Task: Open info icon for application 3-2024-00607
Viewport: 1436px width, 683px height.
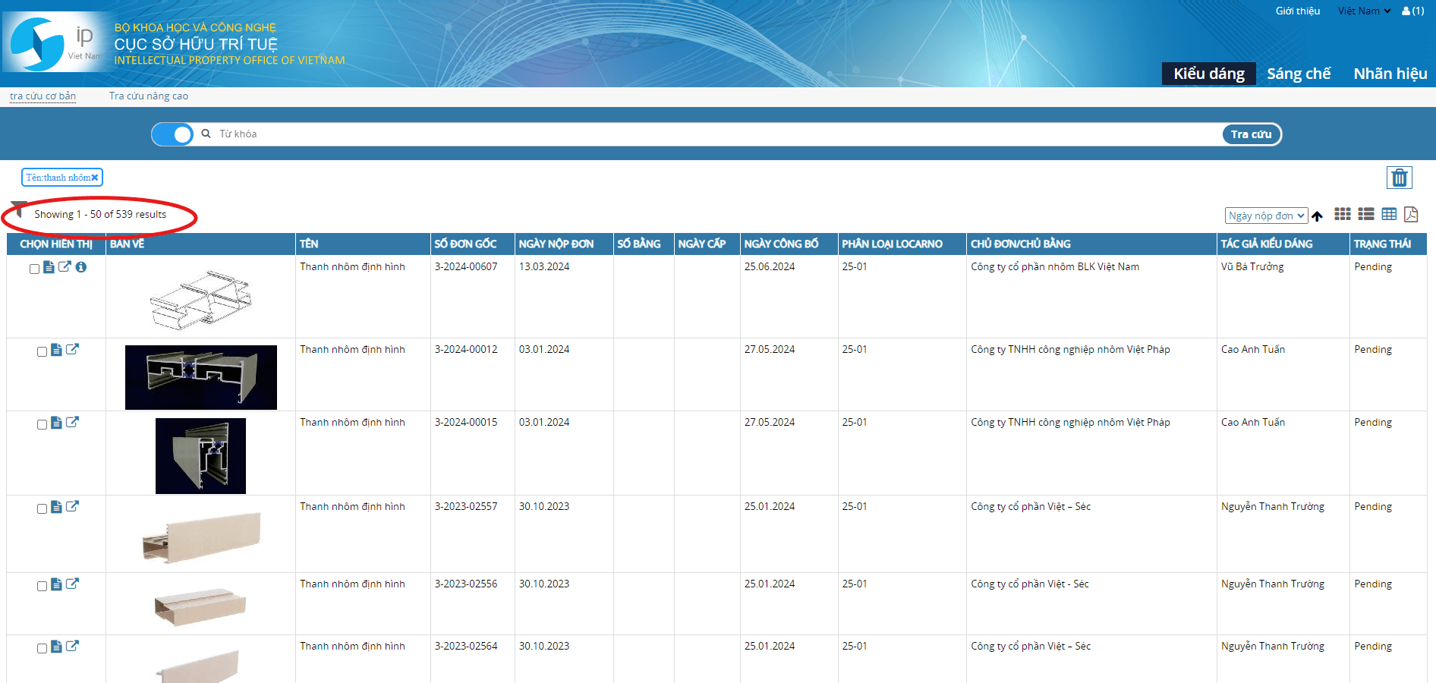Action: point(81,267)
